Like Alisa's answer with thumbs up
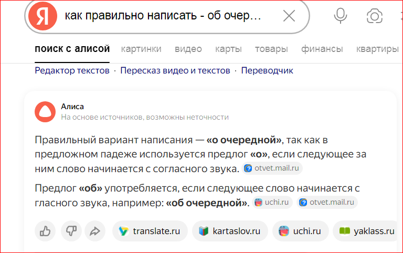The height and width of the screenshot is (253, 403). click(x=45, y=230)
